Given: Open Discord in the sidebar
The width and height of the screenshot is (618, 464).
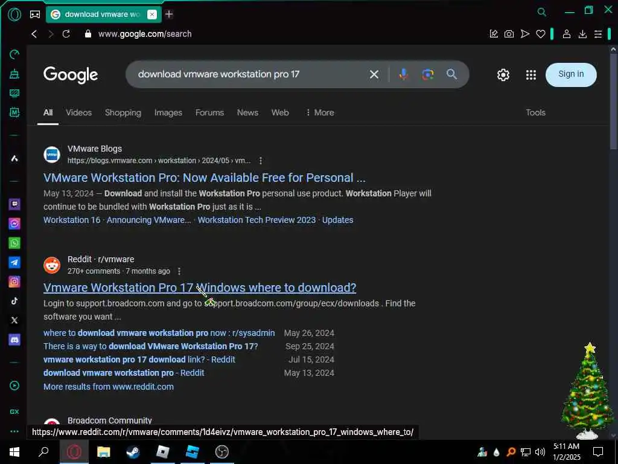Looking at the screenshot, I should coord(14,340).
